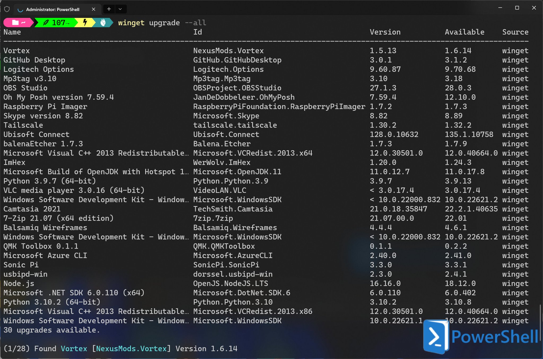Click 'Mp3tag v3.10' row name
Image resolution: width=543 pixels, height=359 pixels.
coord(30,79)
